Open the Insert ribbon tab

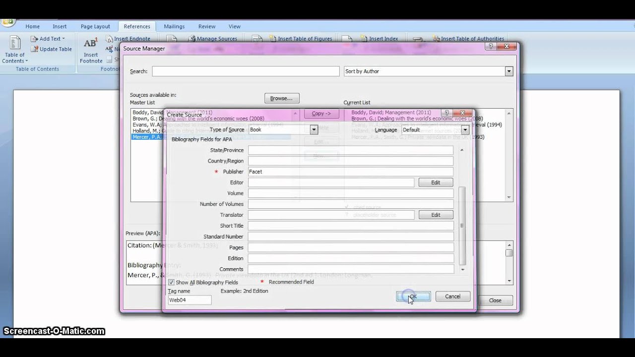(x=60, y=27)
